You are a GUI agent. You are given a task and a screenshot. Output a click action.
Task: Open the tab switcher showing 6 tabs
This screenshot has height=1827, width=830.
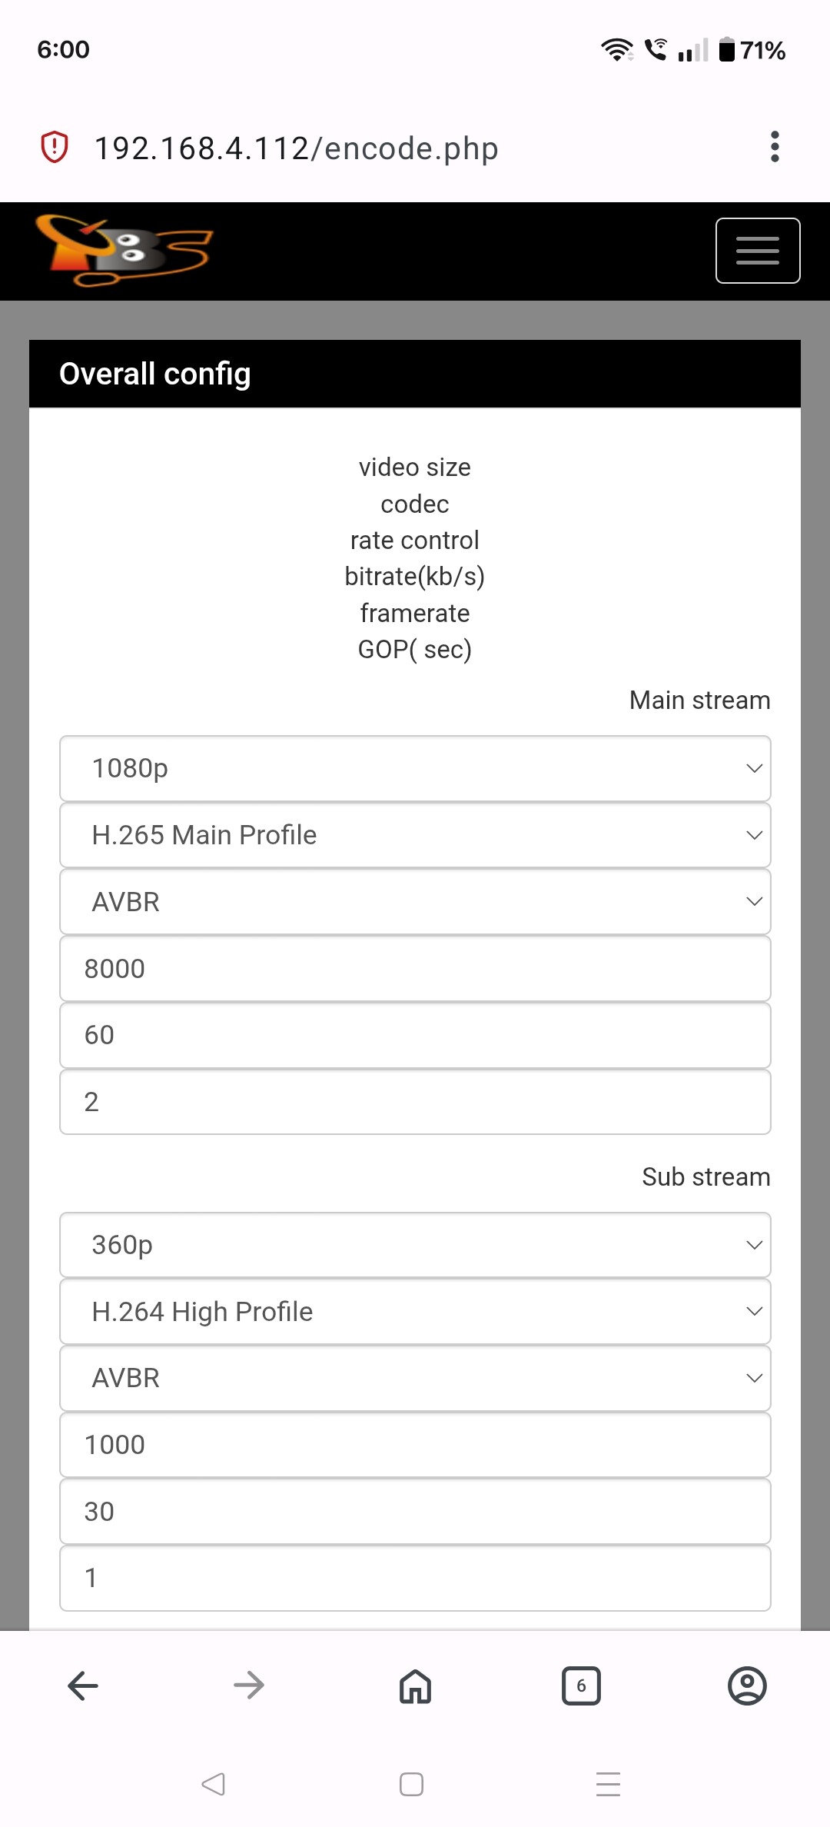click(581, 1686)
